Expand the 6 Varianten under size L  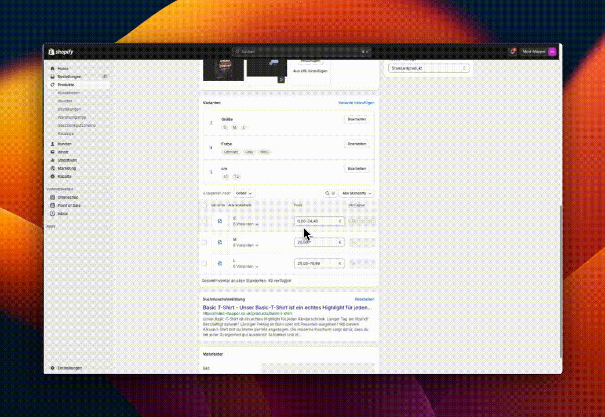coord(245,266)
